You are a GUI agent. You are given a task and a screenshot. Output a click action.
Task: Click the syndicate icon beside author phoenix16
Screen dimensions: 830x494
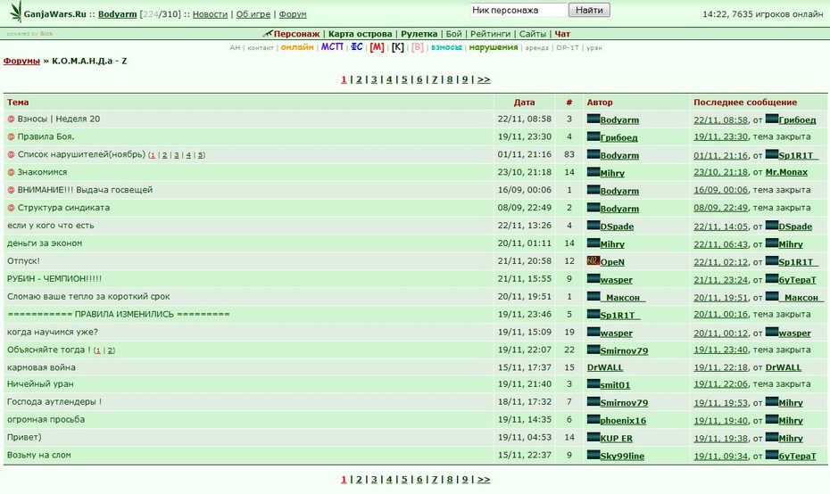[x=593, y=419]
